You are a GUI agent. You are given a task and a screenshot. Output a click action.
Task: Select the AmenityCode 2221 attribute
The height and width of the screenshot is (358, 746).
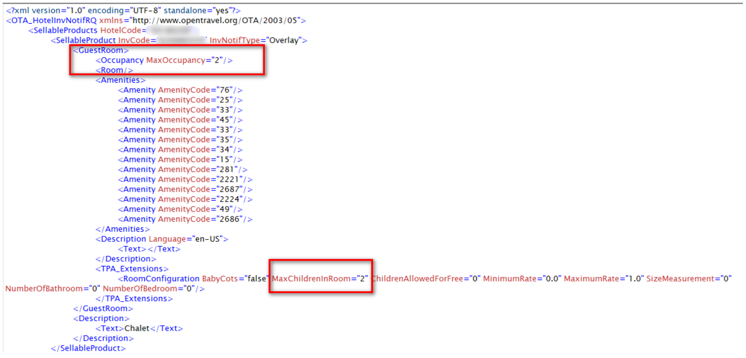coord(205,179)
